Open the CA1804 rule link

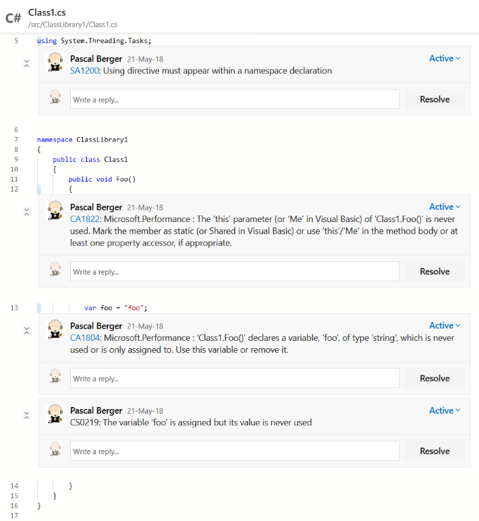pos(83,338)
